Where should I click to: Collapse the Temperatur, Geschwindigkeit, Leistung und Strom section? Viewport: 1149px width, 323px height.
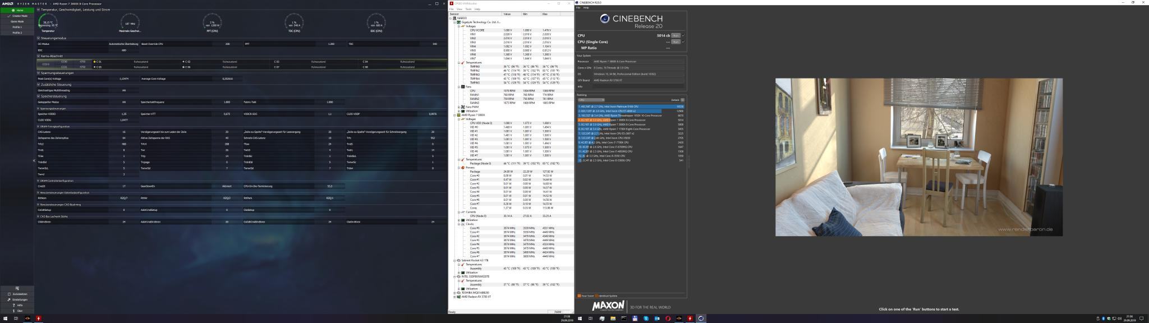tap(39, 10)
